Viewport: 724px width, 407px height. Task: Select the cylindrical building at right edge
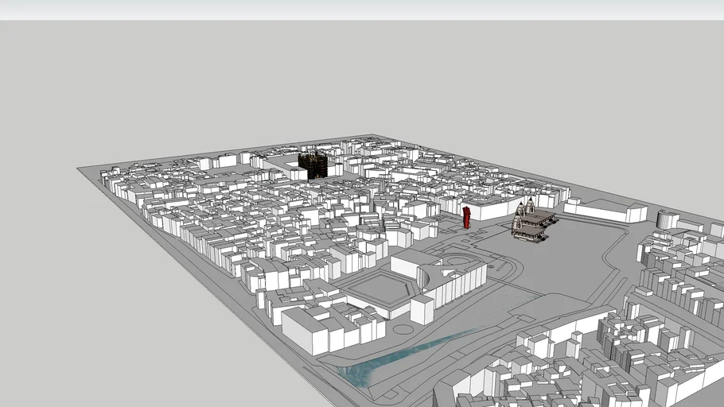click(x=667, y=219)
